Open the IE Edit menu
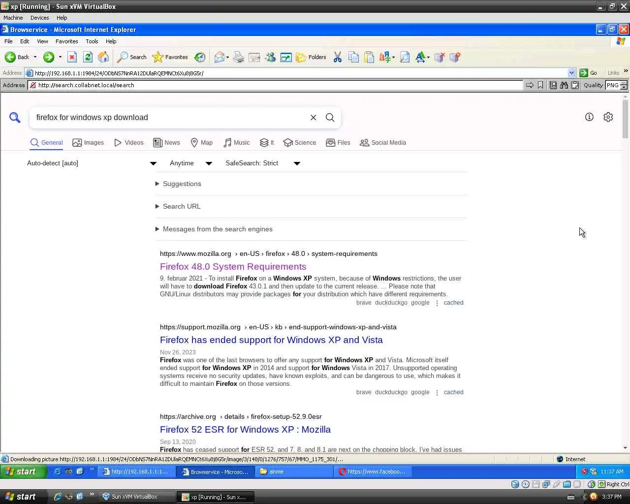 25,41
